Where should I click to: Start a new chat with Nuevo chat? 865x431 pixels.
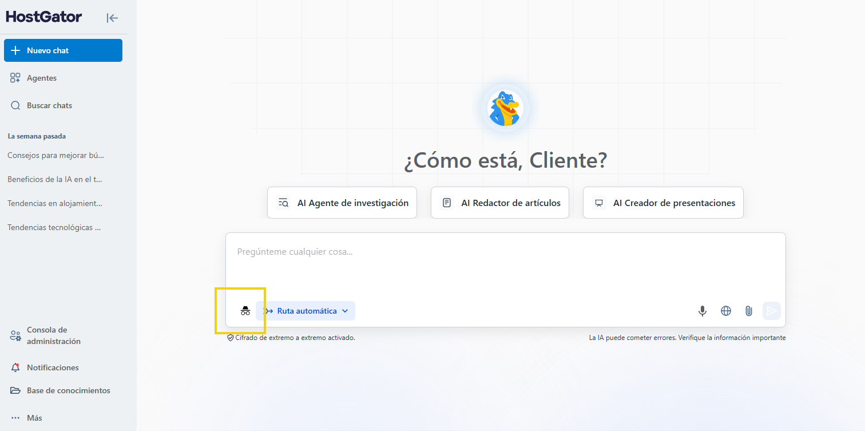tap(63, 50)
